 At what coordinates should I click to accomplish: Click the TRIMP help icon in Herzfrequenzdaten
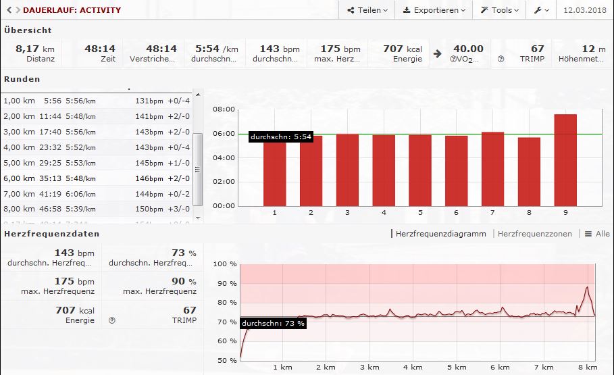(111, 320)
